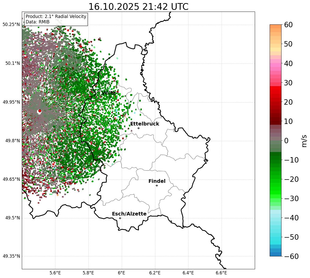Select the Findel city label
310x278 pixels.
(157, 181)
